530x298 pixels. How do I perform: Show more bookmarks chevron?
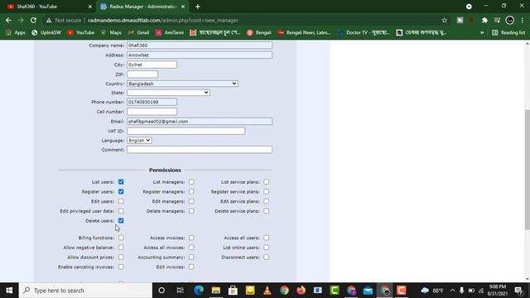click(482, 32)
